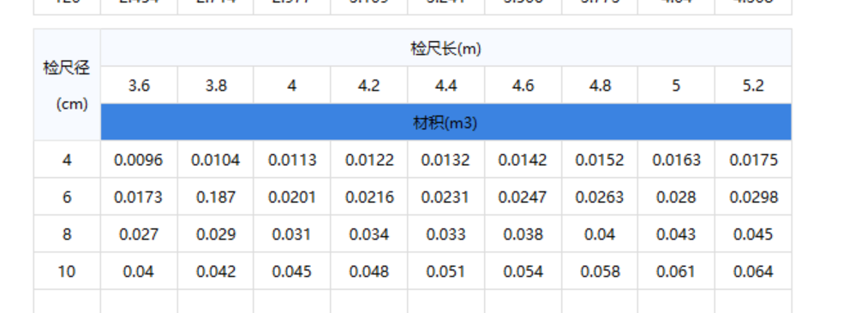Select the 4.8 length column header
Viewport: 861px width, 313px height.
tap(600, 86)
